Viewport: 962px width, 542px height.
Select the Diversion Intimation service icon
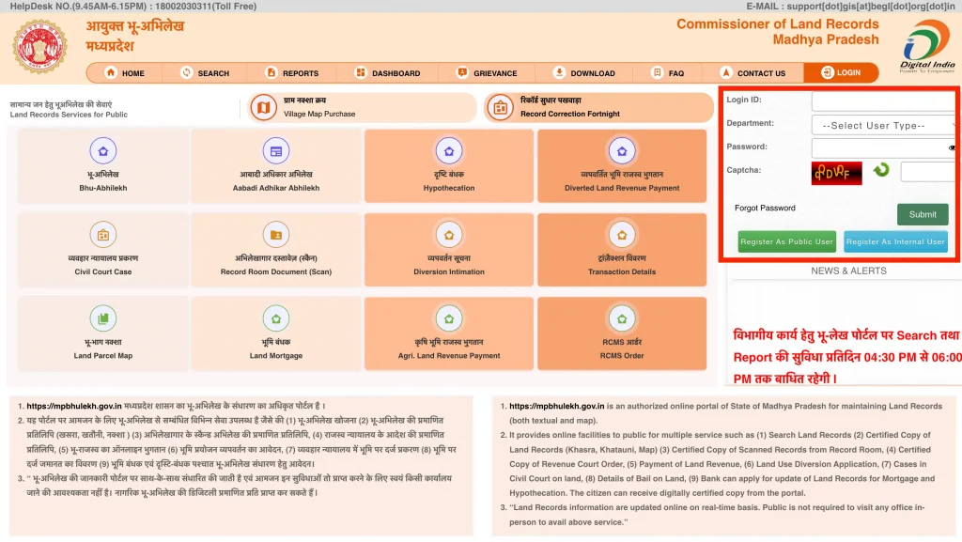pos(448,249)
